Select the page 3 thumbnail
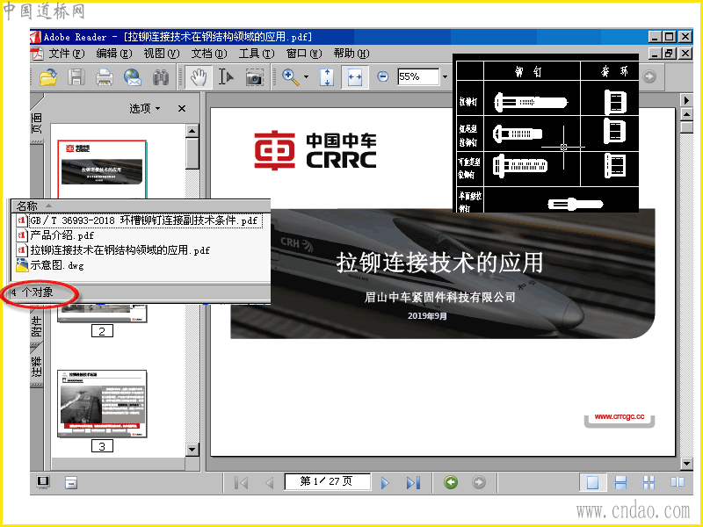 pos(102,403)
